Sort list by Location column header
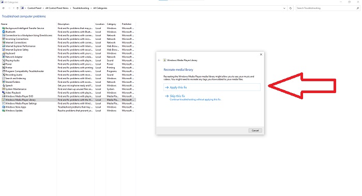This screenshot has width=362, height=196. pyautogui.click(x=100, y=24)
